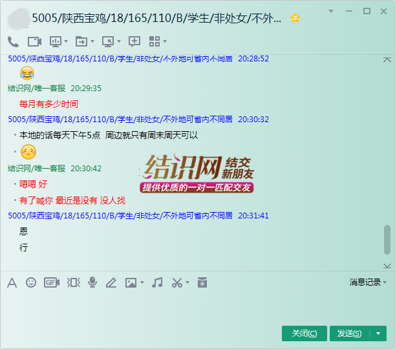Maximize the chat window
Image resolution: width=395 pixels, height=349 pixels.
pyautogui.click(x=367, y=11)
